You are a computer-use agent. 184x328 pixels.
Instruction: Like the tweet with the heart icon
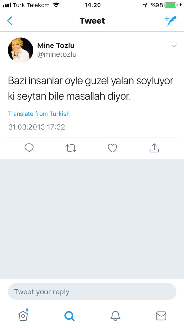113,148
